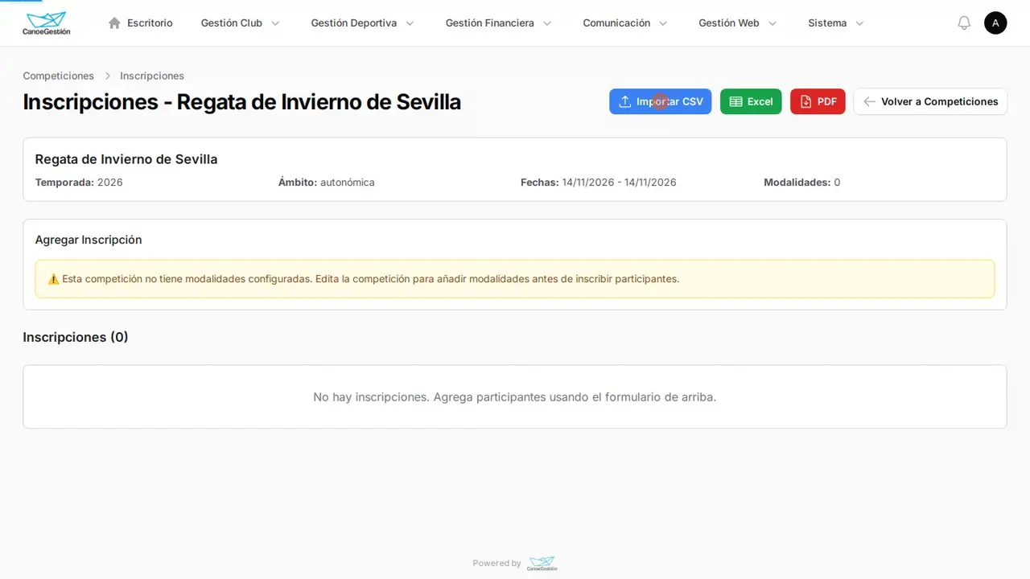Click the back arrow on Volver a Competiciones
Image resolution: width=1030 pixels, height=579 pixels.
[x=869, y=102]
